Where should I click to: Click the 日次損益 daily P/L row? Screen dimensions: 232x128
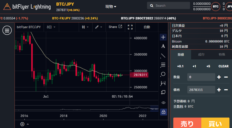point(201,25)
